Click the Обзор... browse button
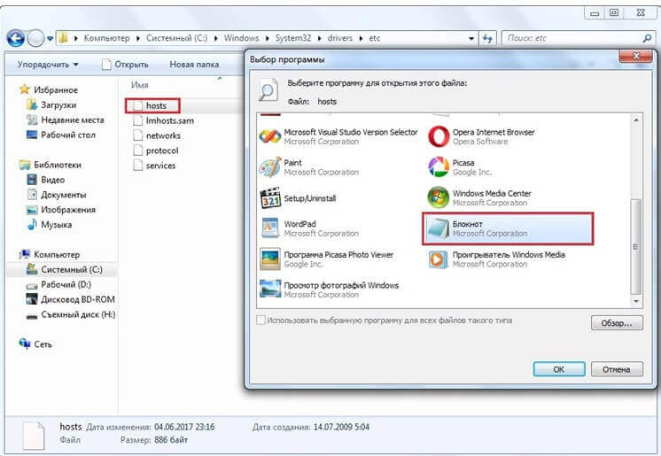 click(x=616, y=324)
